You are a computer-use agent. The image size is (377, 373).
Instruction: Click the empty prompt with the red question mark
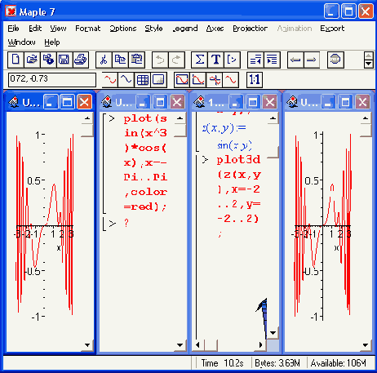(126, 224)
